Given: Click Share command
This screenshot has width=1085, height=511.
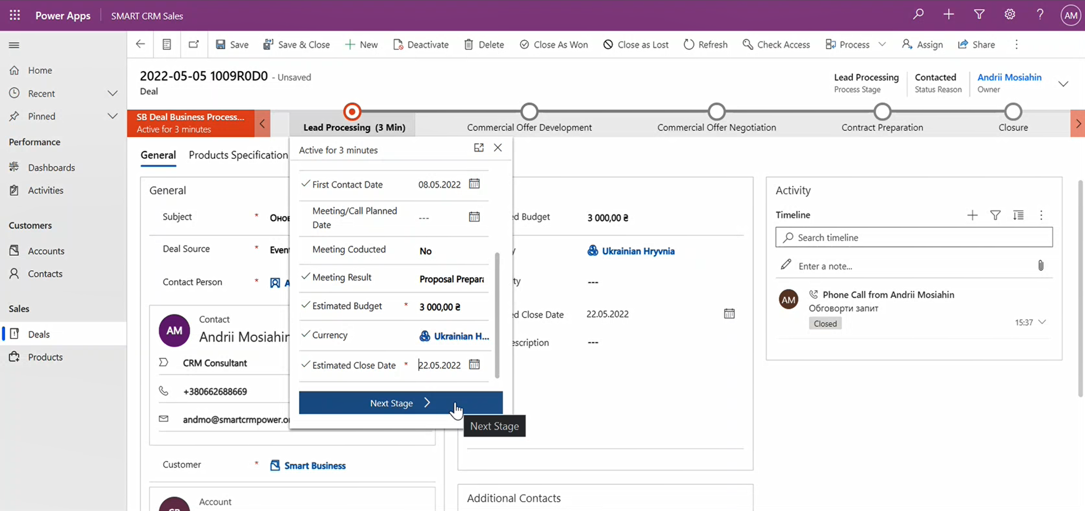Looking at the screenshot, I should pyautogui.click(x=977, y=44).
